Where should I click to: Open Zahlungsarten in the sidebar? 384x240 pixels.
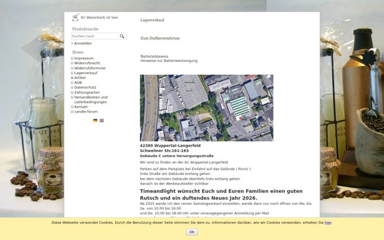pyautogui.click(x=87, y=92)
